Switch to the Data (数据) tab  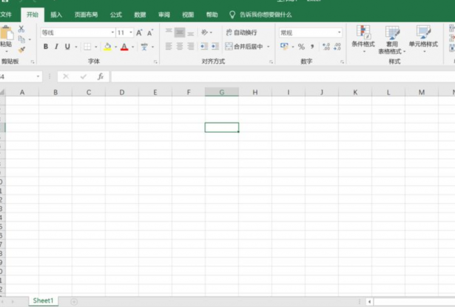click(x=140, y=15)
